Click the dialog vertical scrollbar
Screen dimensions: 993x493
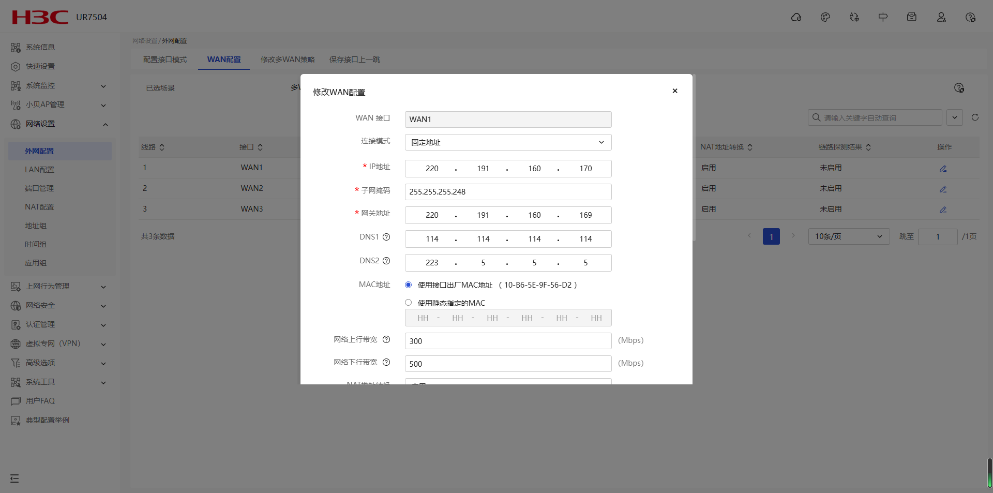694,158
